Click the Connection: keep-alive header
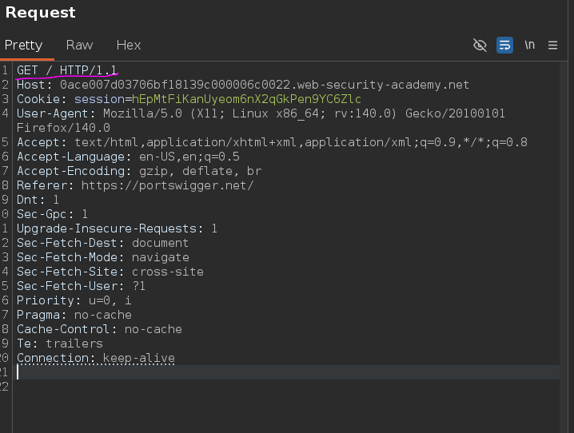Viewport: 574px width, 433px height. 96,358
